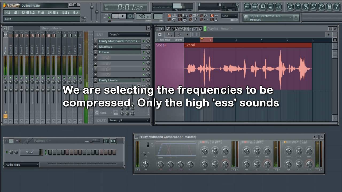Open the mixer IN (none) input dropdown

tap(129, 35)
